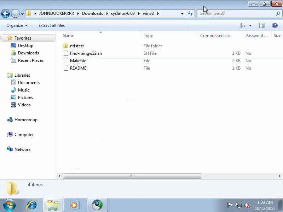Click the horizontal scrollbar thumb

click(132, 176)
